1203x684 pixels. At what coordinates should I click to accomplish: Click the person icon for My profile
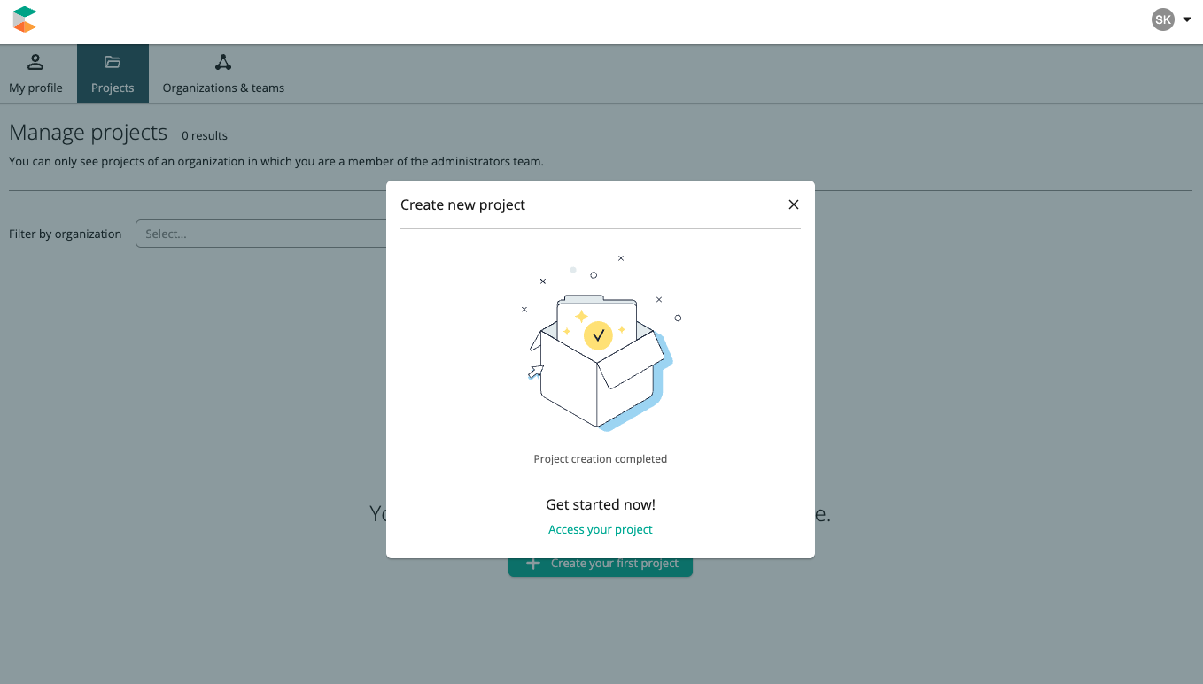pyautogui.click(x=35, y=62)
